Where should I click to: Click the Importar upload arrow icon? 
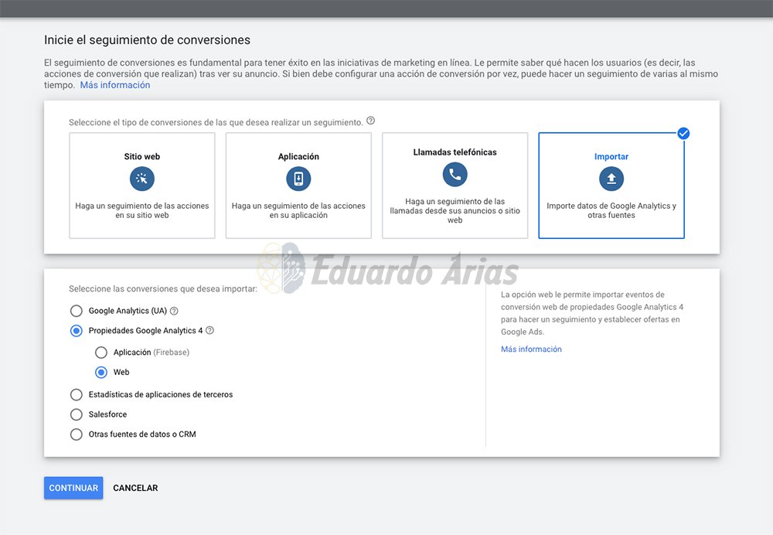(611, 179)
